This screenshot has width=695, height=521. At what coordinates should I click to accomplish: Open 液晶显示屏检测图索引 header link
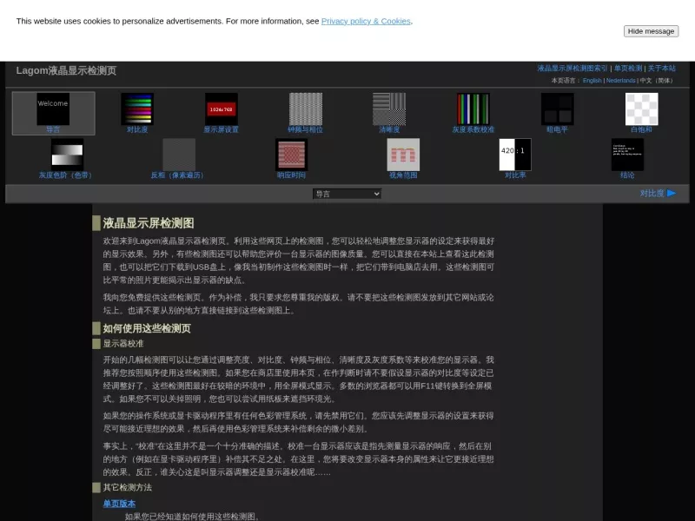tap(573, 69)
